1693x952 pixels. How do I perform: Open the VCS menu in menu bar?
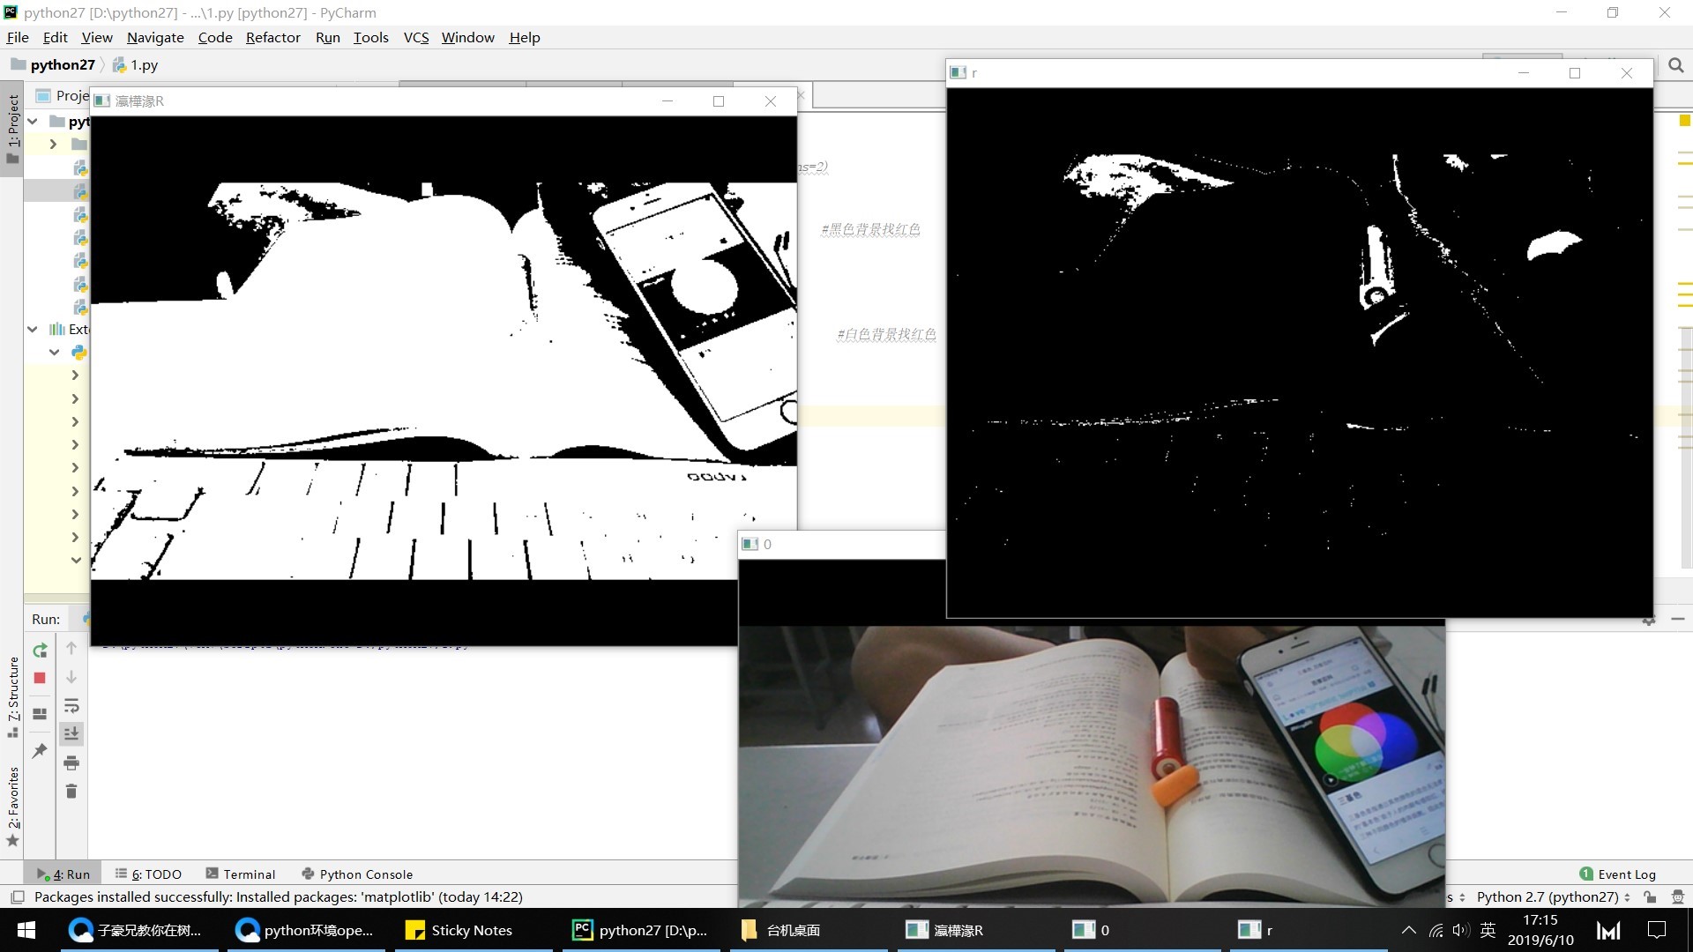[x=415, y=37]
